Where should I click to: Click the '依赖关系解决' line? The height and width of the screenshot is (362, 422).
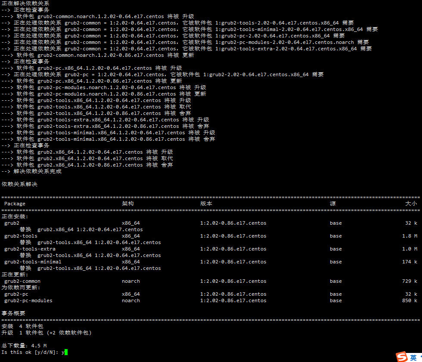(19, 184)
